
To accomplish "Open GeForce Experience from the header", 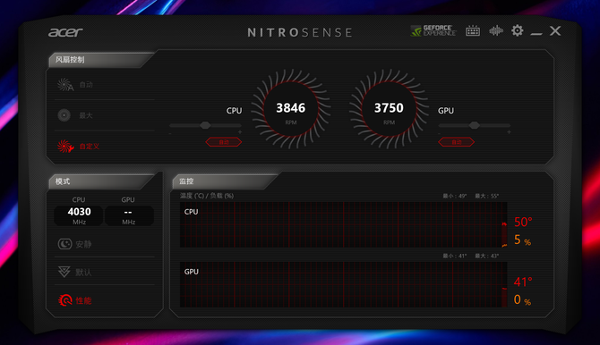I will 433,30.
